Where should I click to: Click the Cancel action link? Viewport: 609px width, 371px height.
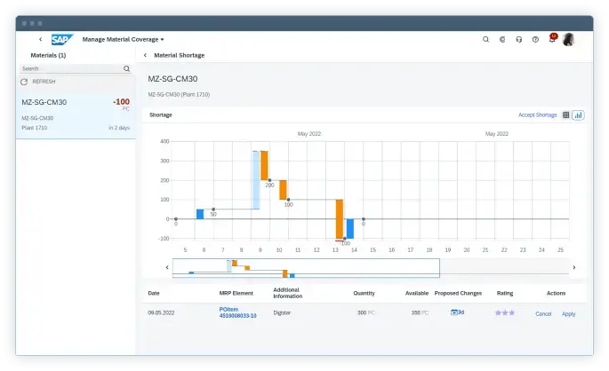pos(543,314)
